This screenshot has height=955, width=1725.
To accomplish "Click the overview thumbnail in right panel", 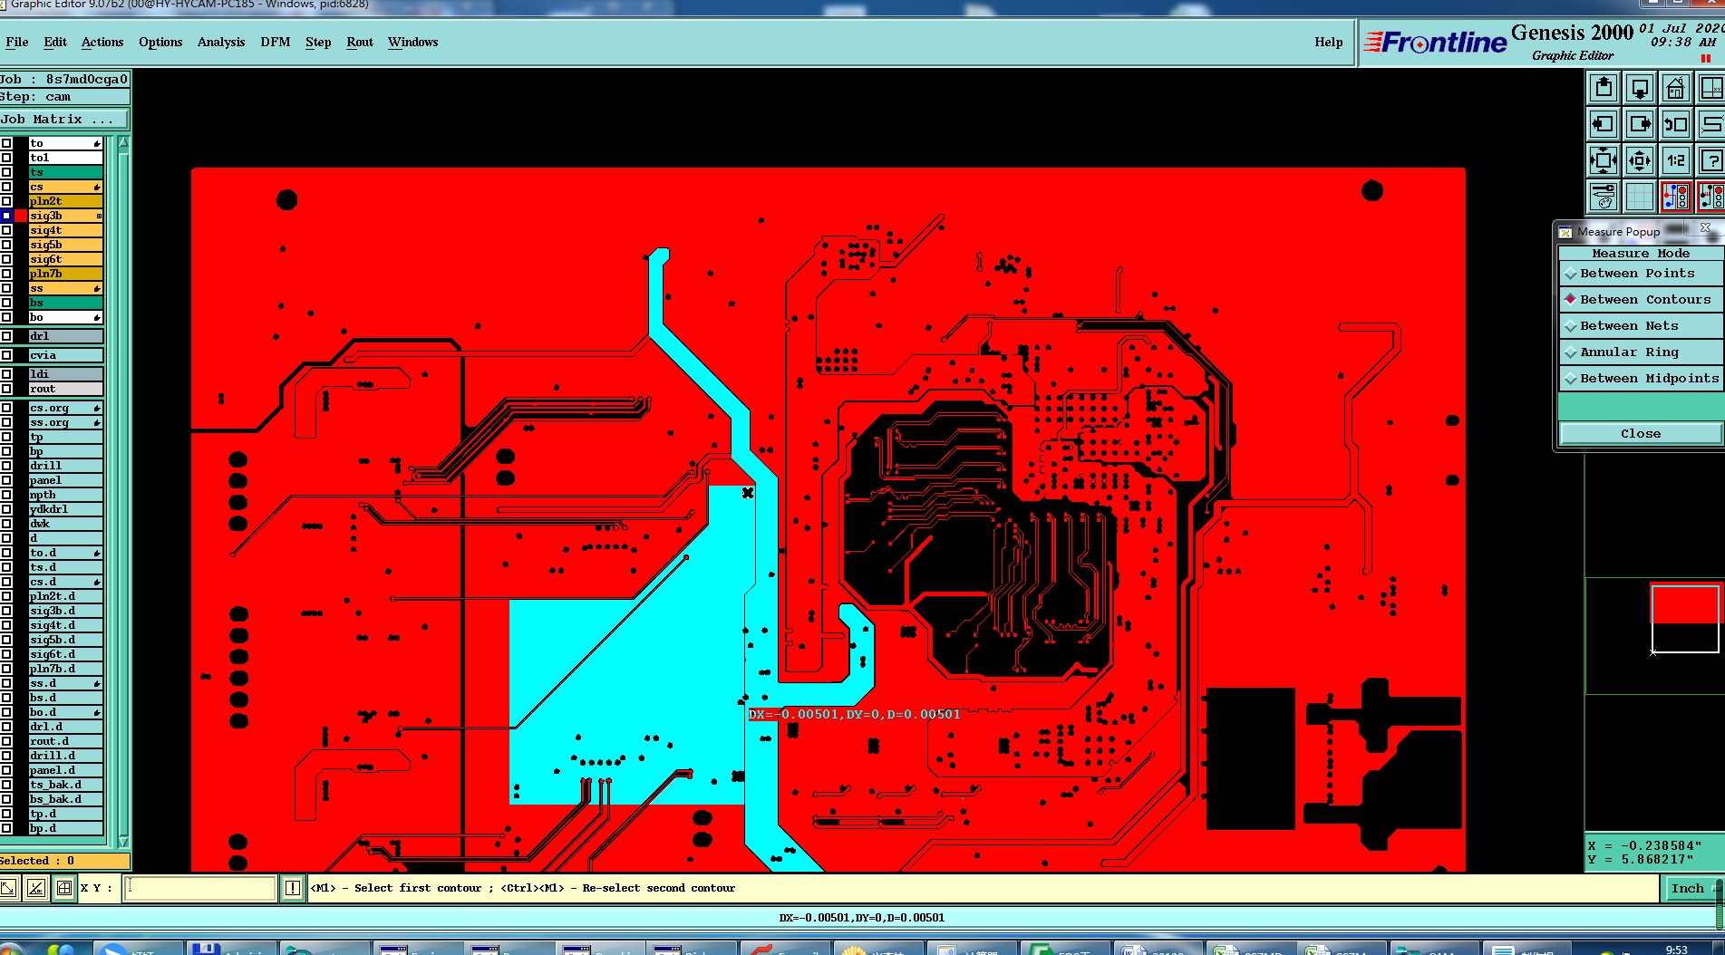I will [x=1685, y=619].
